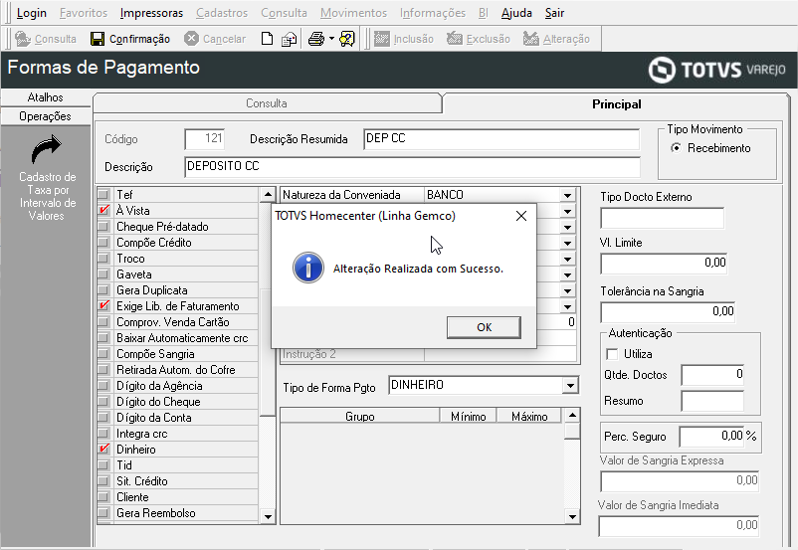Click the printer toolbar icon
The image size is (798, 550).
[x=316, y=39]
